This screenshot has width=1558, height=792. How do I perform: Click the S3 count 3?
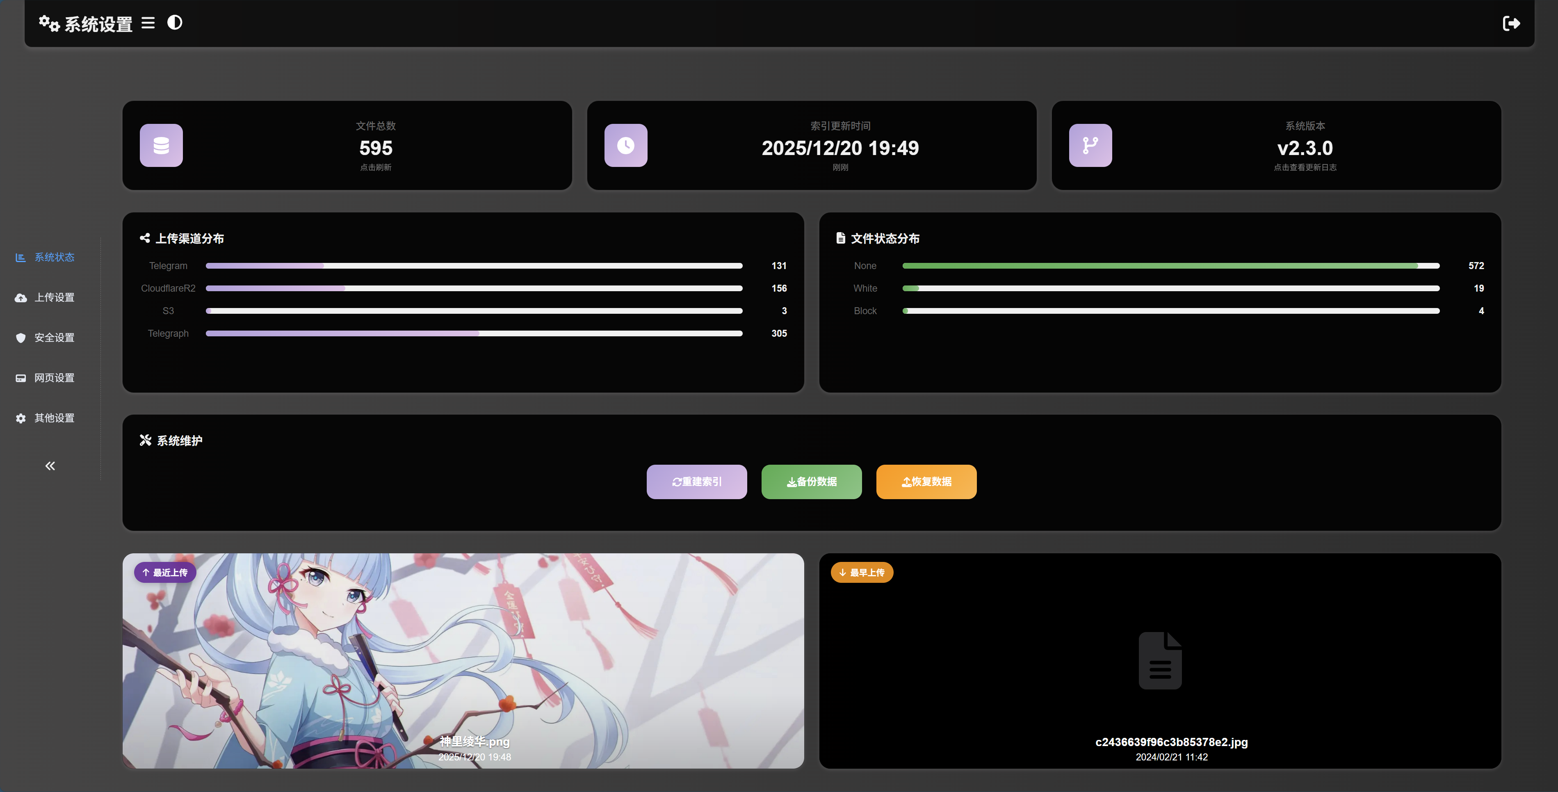coord(785,311)
